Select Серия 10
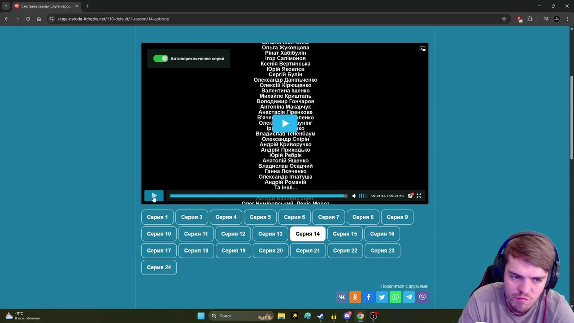The image size is (574, 323). pyautogui.click(x=159, y=234)
